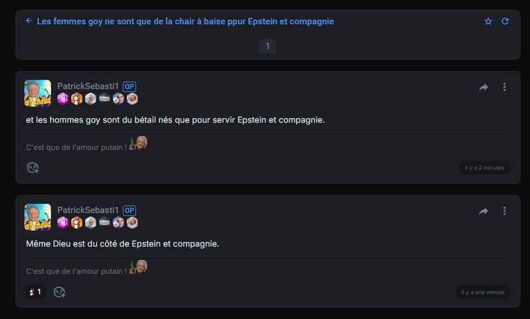The height and width of the screenshot is (319, 530).
Task: Click the thread title link in the header
Action: pos(185,21)
